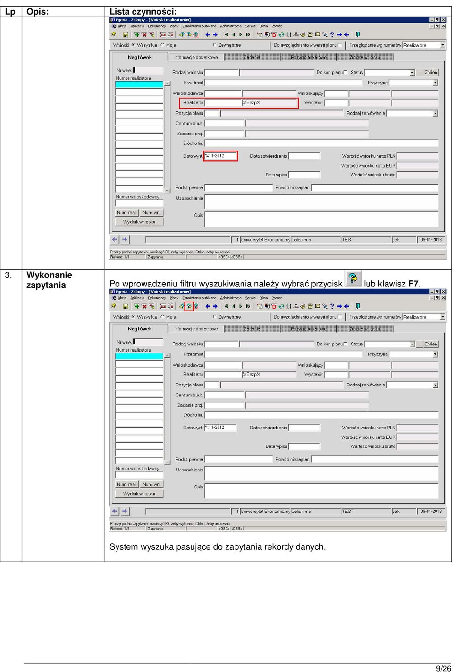Open Administracja menu in second screenshot

coord(231,298)
